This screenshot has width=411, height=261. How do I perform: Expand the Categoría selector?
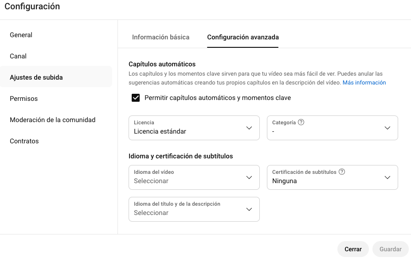[x=332, y=128]
